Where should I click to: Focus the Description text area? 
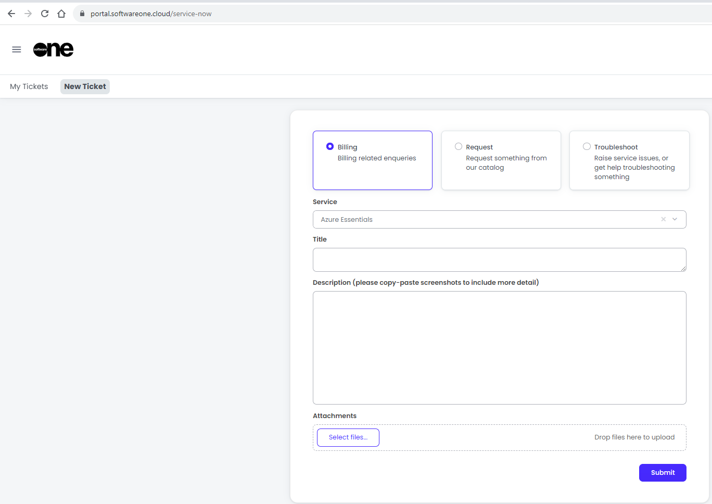pyautogui.click(x=499, y=347)
